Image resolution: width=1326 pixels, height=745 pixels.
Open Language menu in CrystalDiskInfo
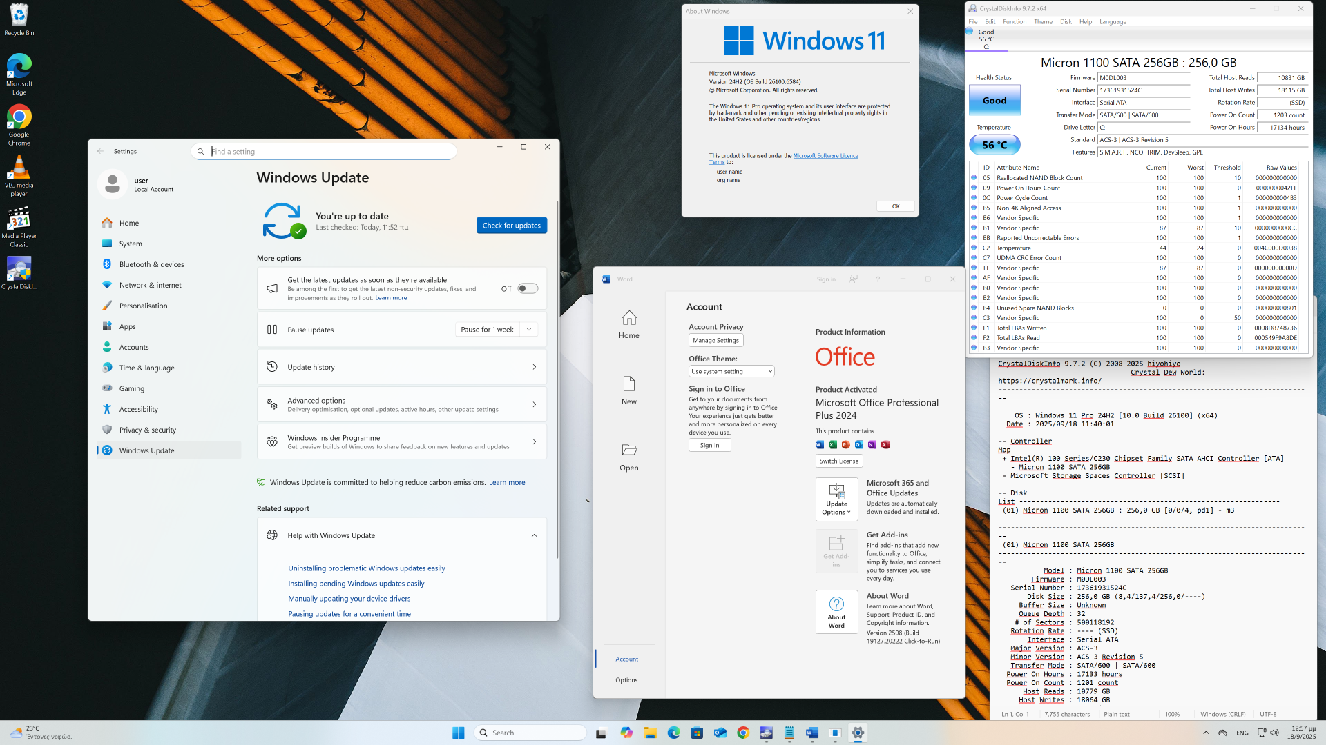1113,21
